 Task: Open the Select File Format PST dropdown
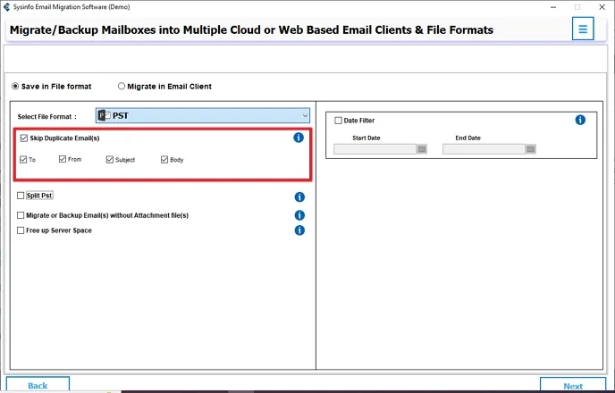203,115
